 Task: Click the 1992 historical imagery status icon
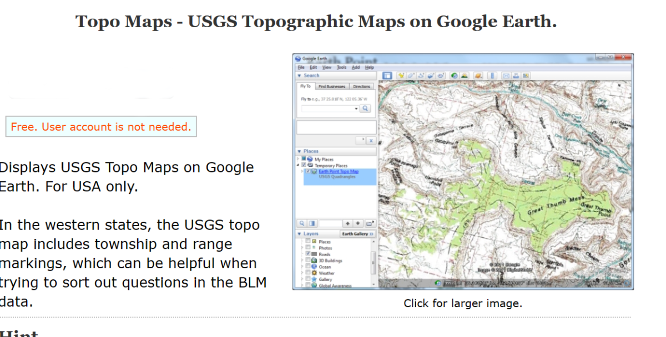coord(438,283)
